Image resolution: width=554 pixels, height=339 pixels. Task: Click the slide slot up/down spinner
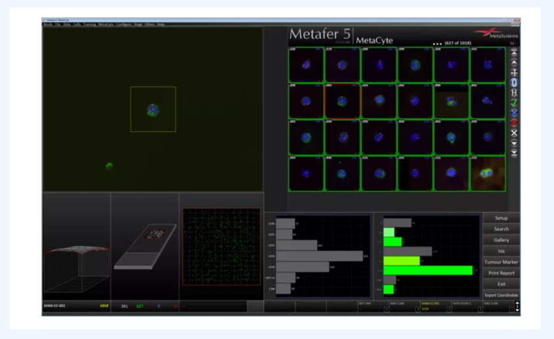click(517, 306)
